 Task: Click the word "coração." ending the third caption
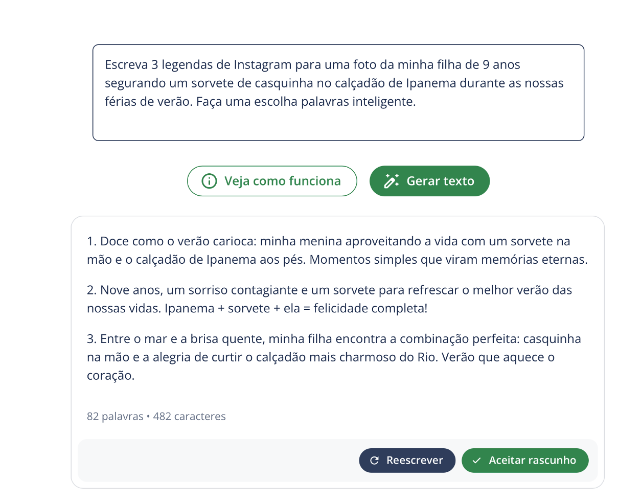110,376
